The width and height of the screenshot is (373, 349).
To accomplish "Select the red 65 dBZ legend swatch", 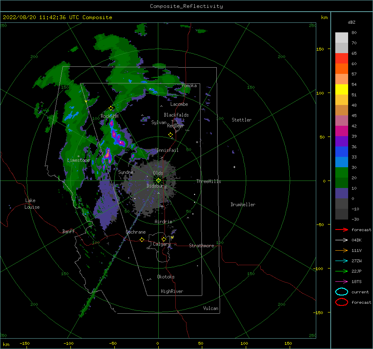I will pos(342,58).
